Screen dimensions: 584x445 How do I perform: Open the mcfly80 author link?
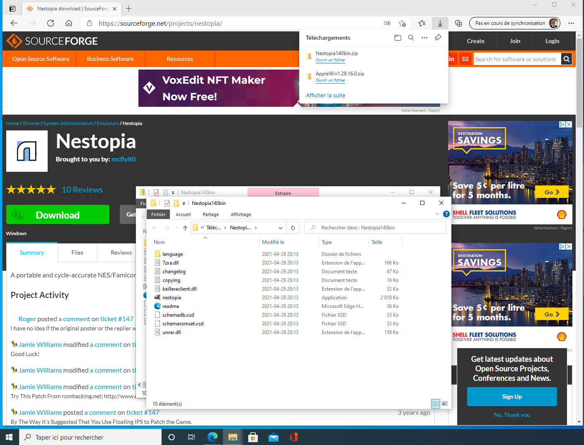tap(124, 159)
